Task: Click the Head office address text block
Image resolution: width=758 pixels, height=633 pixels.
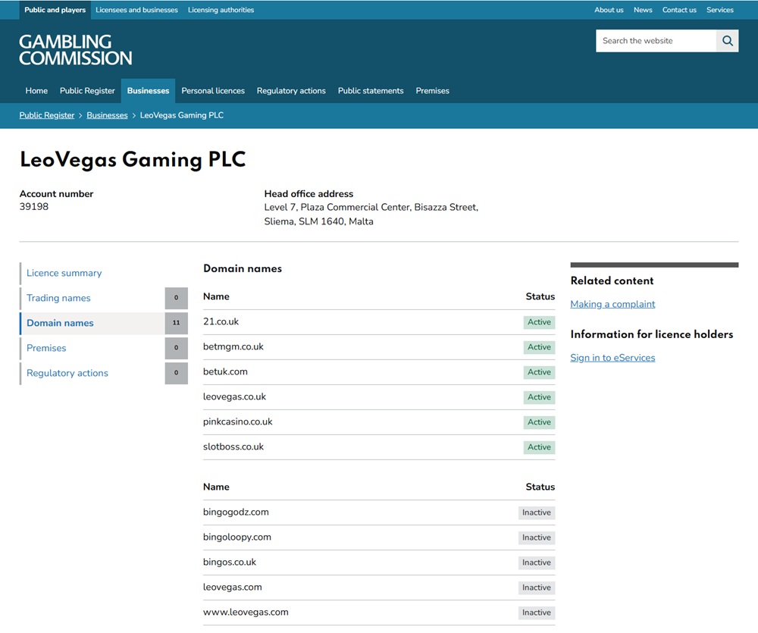Action: (x=371, y=215)
